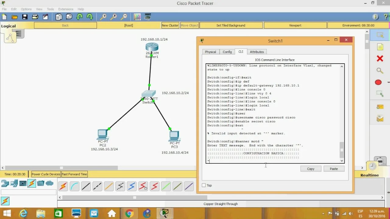Screen dimensions: 390x219
Task: Open the File menu
Action: (4, 9)
